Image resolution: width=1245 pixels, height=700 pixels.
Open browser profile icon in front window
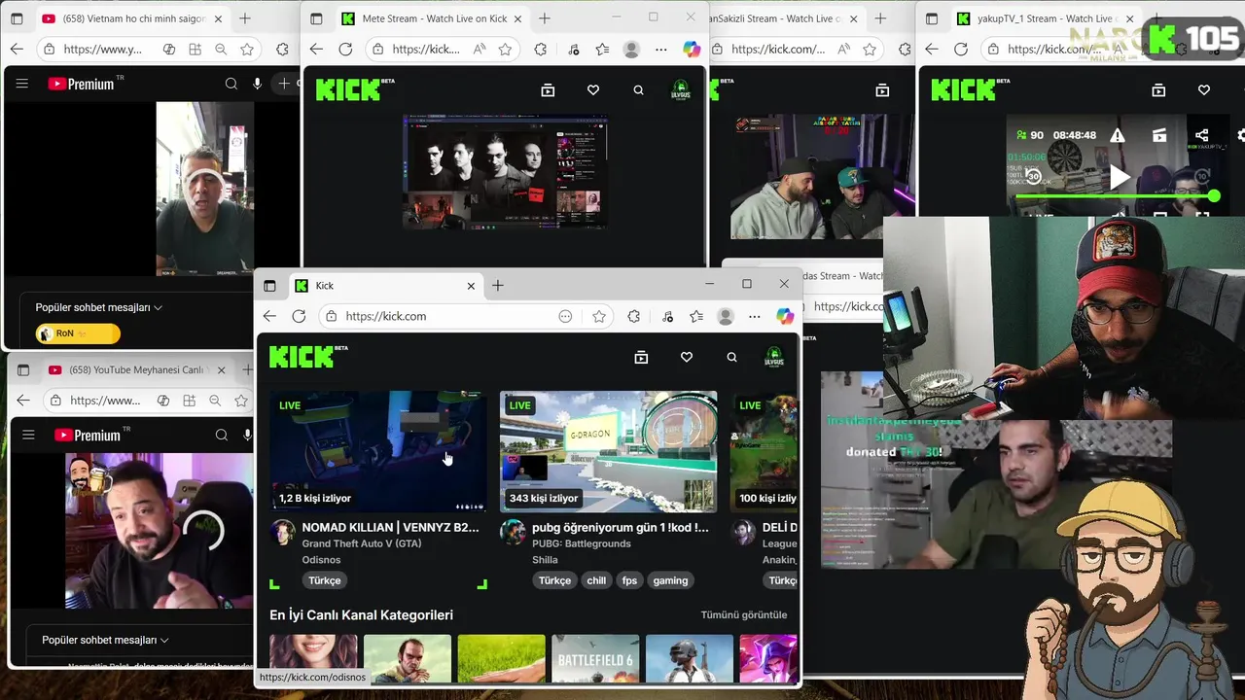click(x=726, y=316)
